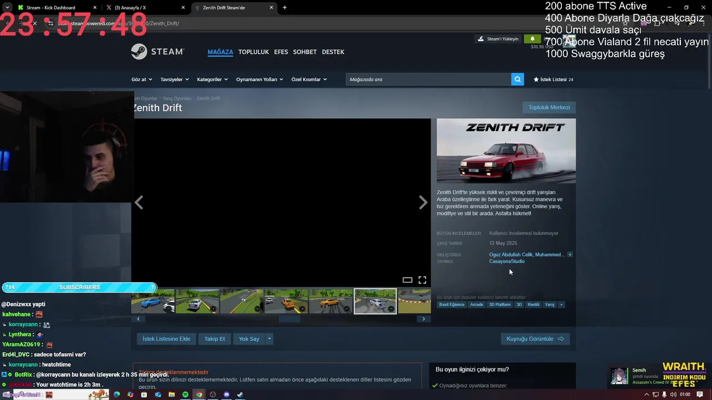This screenshot has width=712, height=400.
Task: Click the Steam logo in header
Action: [x=157, y=52]
